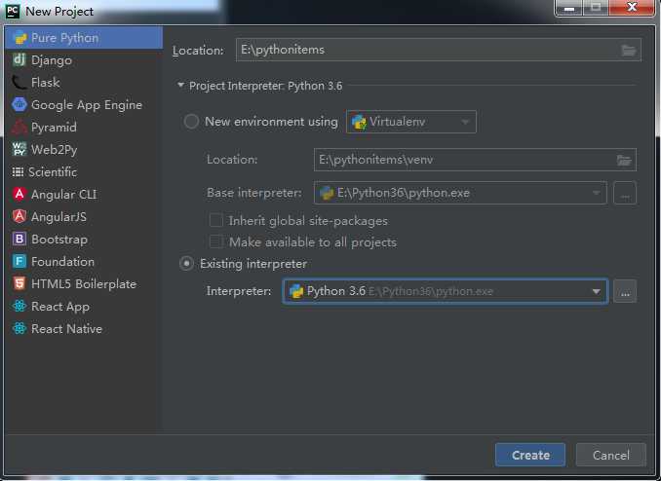Image resolution: width=661 pixels, height=481 pixels.
Task: Open the Base interpreter dropdown arrow
Action: pos(596,193)
